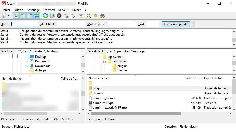This screenshot has height=135, width=236.
Task: Refresh the file and folder lists
Action: click(x=45, y=16)
